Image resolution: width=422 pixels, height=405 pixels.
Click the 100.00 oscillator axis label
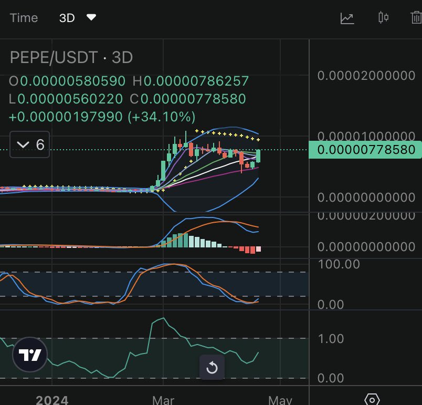click(x=339, y=264)
